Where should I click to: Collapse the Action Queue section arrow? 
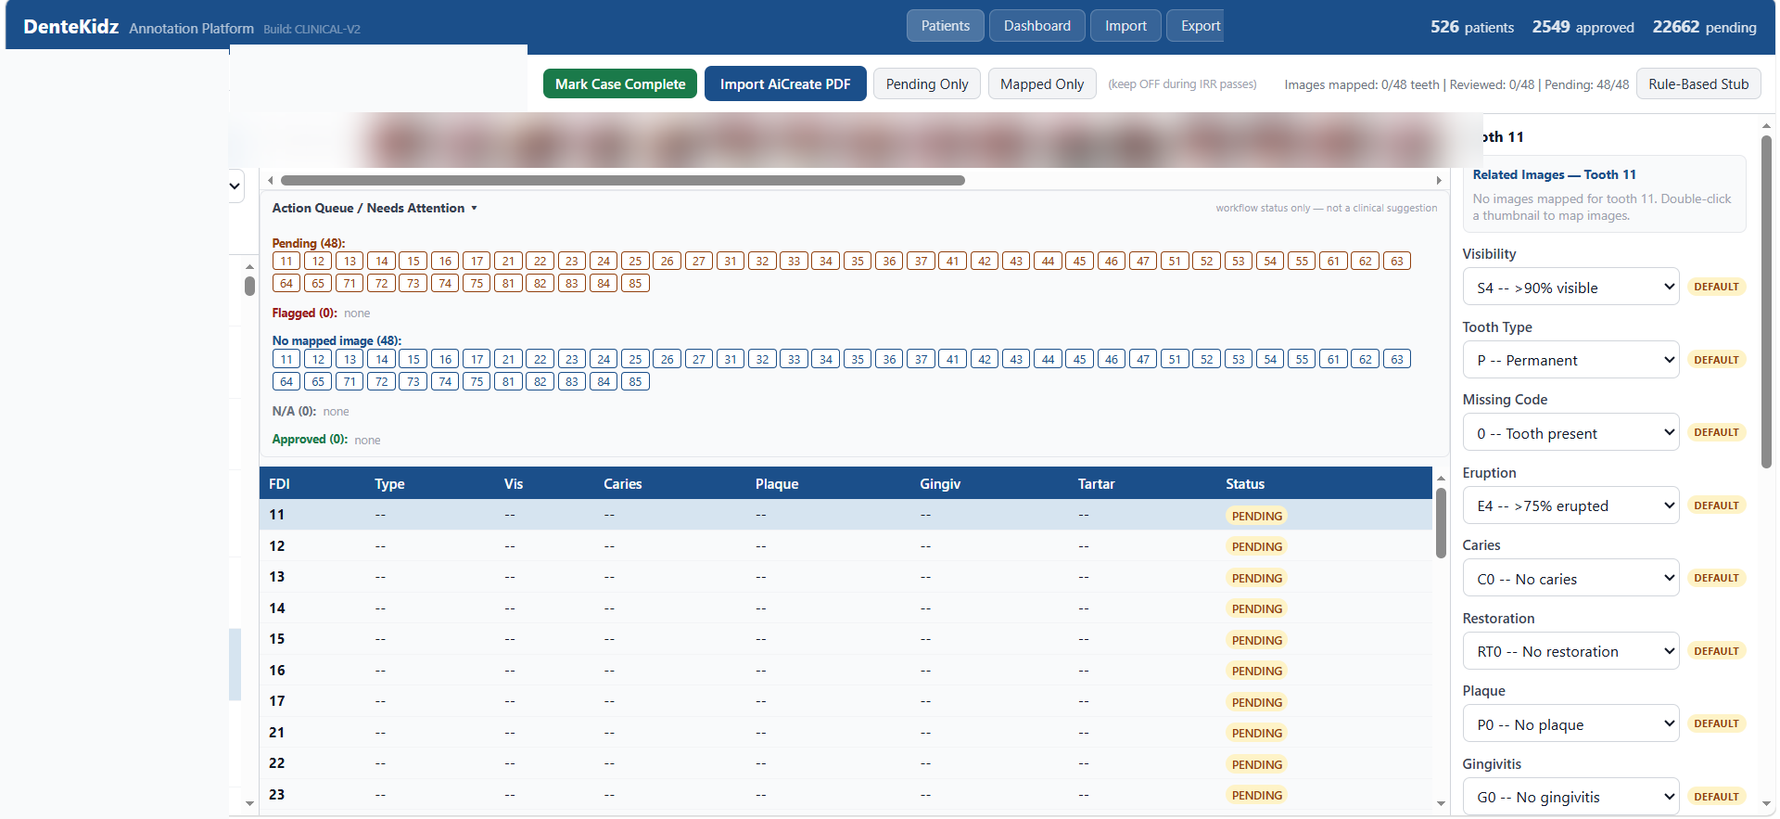point(474,208)
